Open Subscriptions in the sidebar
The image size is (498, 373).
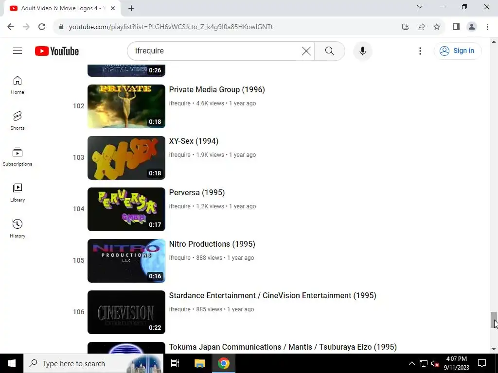[18, 157]
